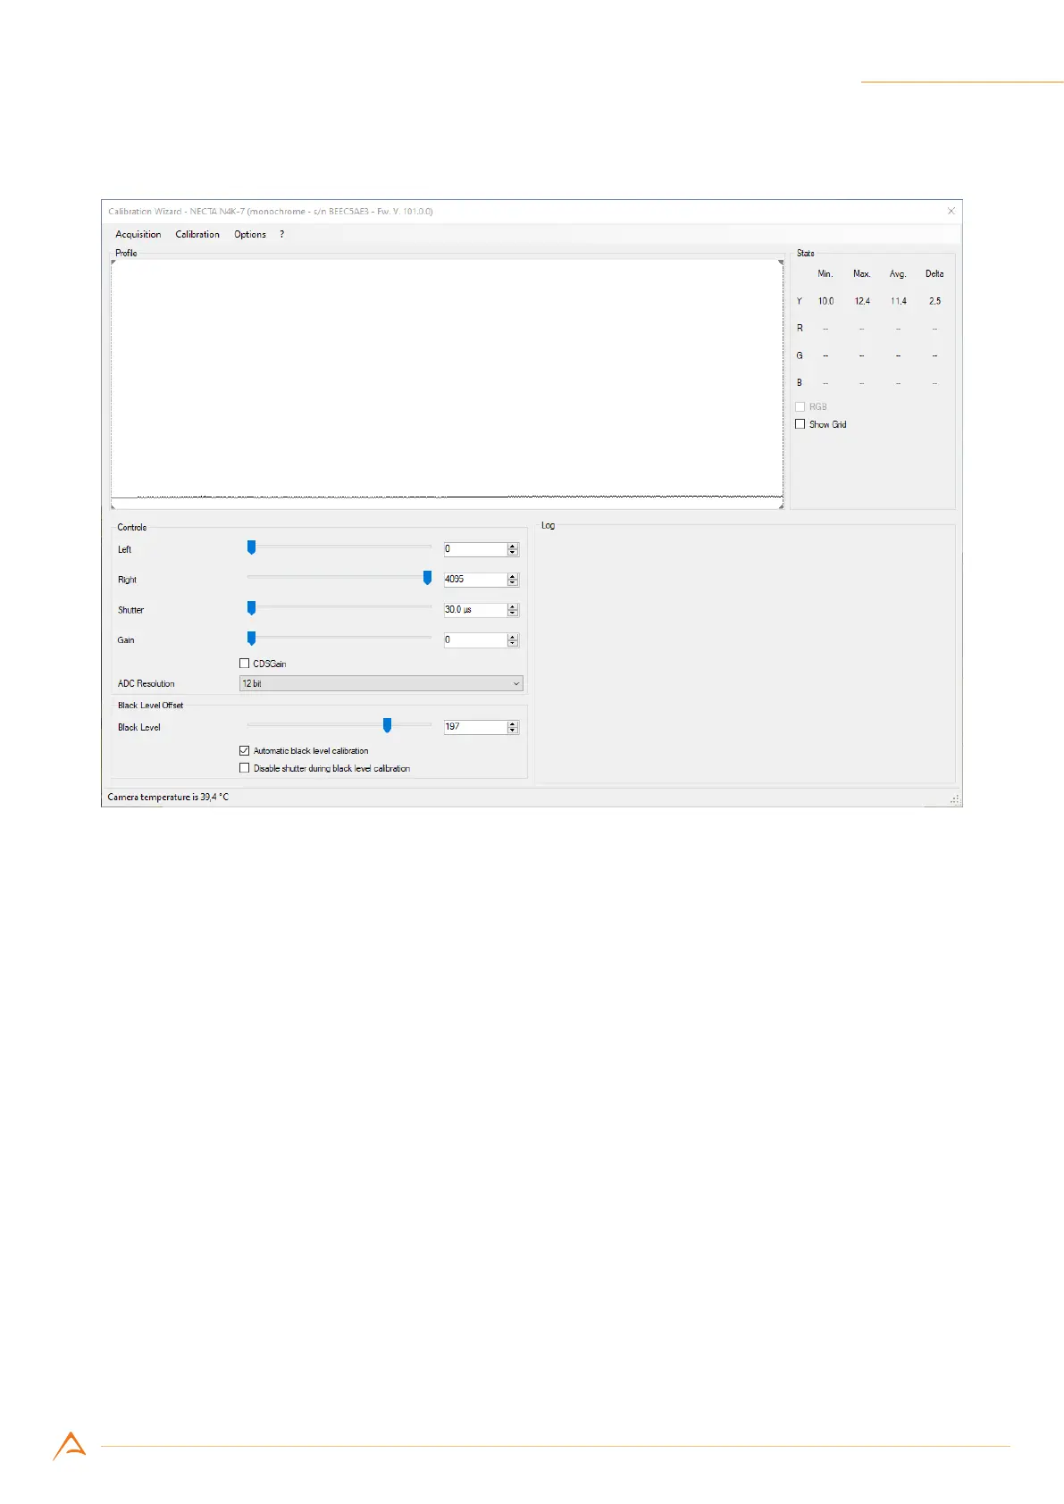1064x1504 pixels.
Task: Click the top-left profile corner marker
Action: (x=113, y=262)
